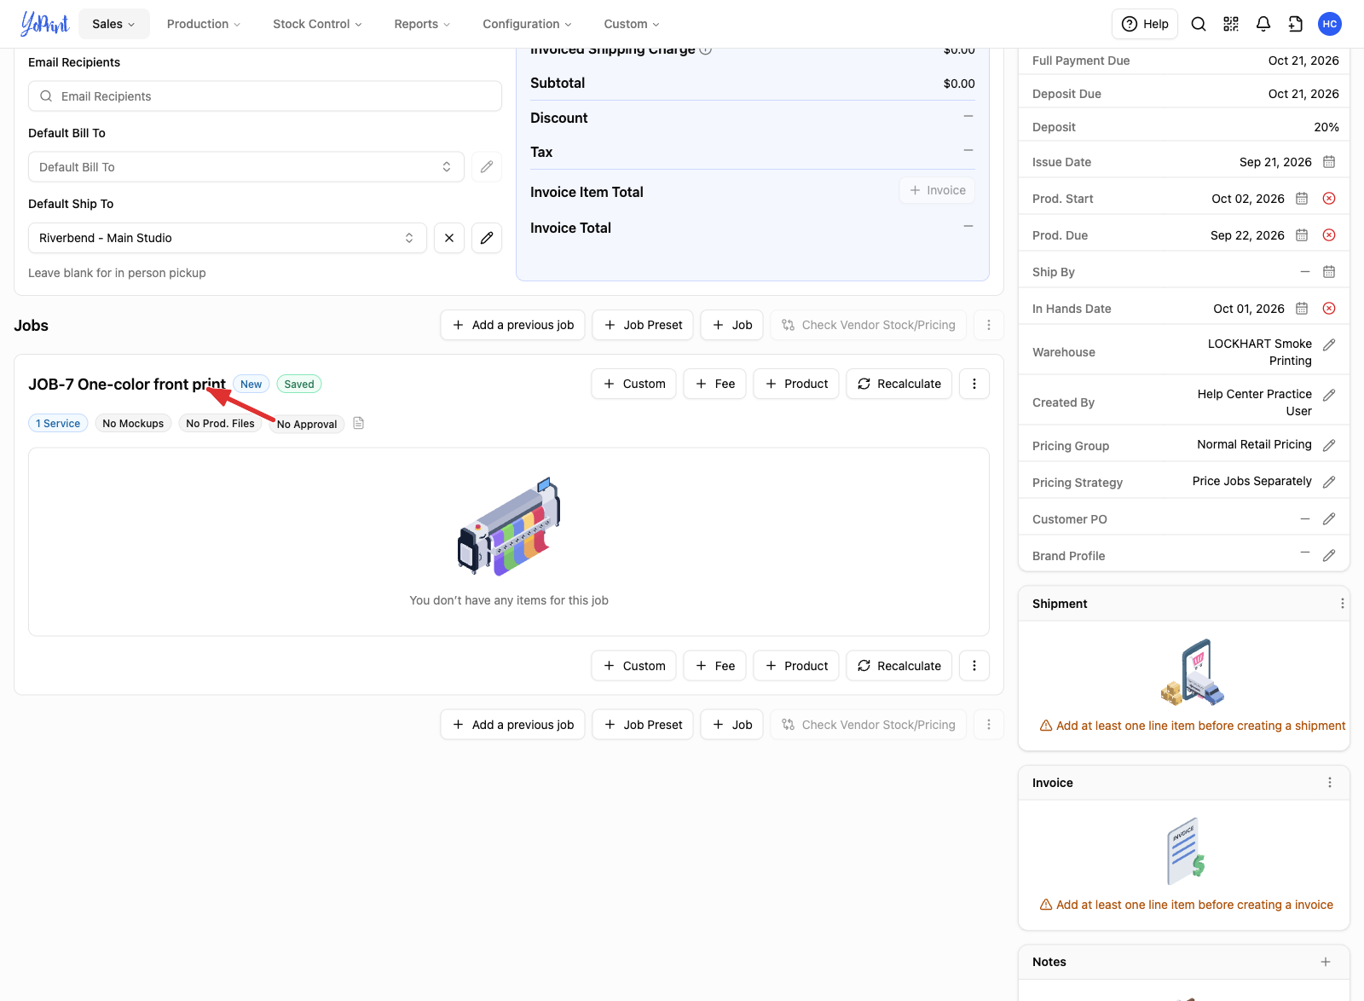
Task: Clear the Prod. Start date
Action: pos(1329,199)
